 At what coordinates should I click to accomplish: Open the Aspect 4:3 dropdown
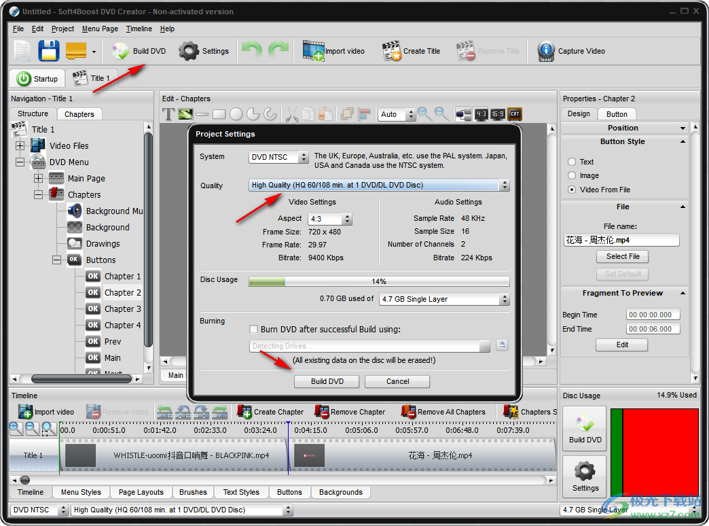(330, 219)
